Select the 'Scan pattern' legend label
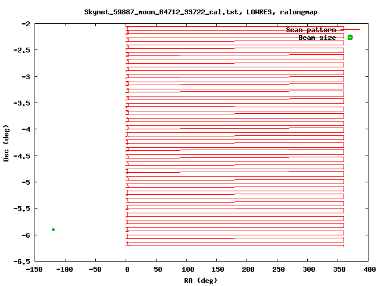The height and width of the screenshot is (286, 381). click(x=311, y=30)
